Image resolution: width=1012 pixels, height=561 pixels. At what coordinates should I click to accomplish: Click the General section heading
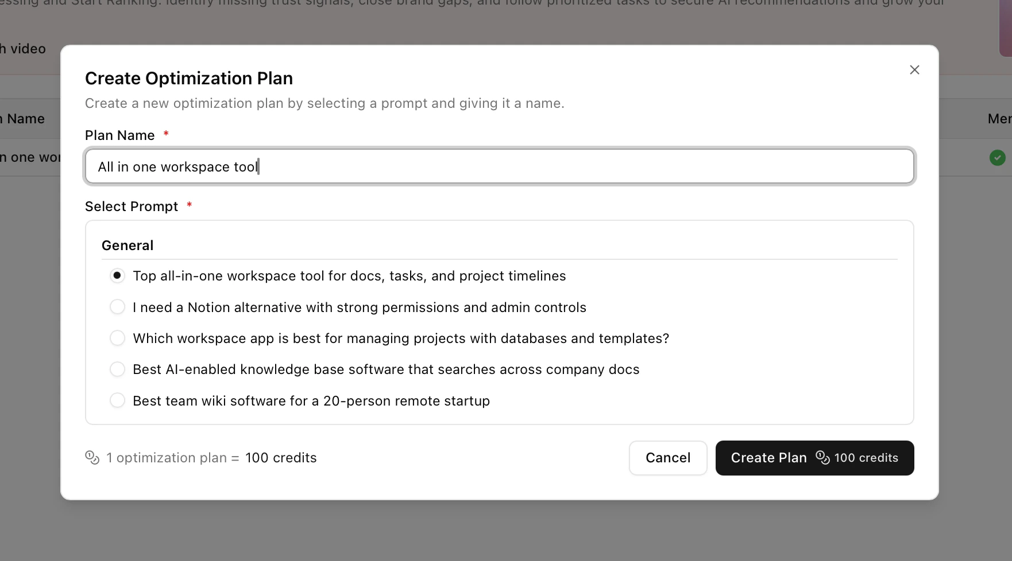click(127, 245)
